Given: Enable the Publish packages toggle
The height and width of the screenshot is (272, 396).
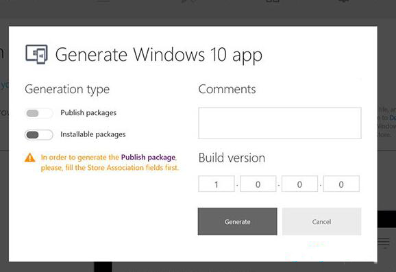Looking at the screenshot, I should tap(39, 113).
